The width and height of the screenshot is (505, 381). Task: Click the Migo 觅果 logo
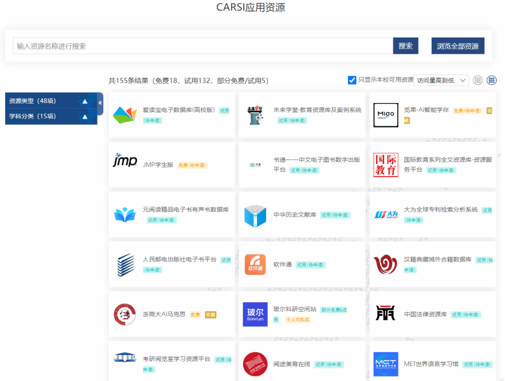tap(386, 115)
